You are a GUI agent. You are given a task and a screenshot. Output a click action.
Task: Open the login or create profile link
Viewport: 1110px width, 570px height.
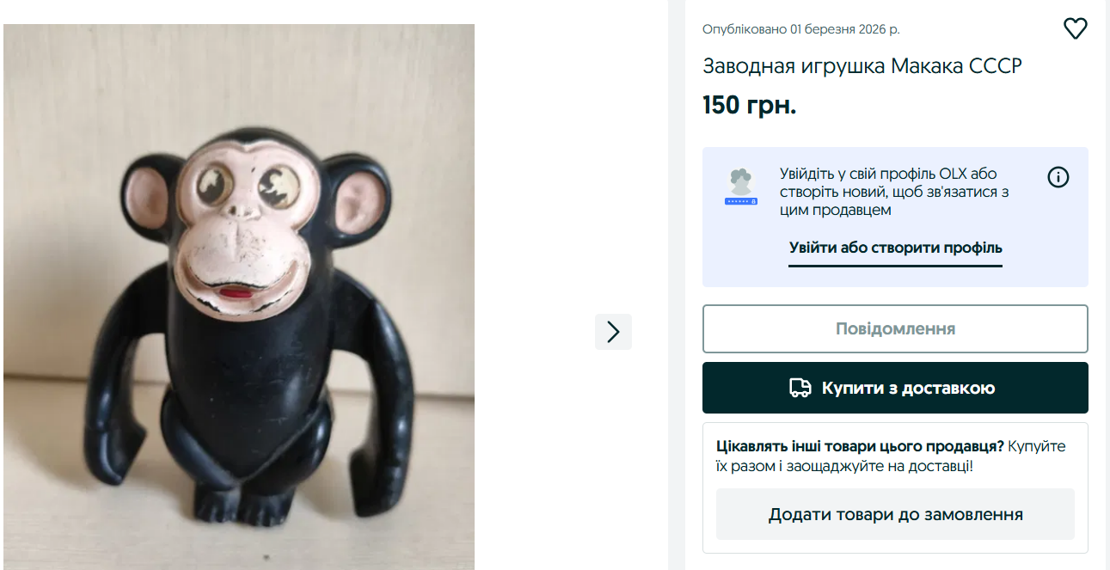(896, 248)
